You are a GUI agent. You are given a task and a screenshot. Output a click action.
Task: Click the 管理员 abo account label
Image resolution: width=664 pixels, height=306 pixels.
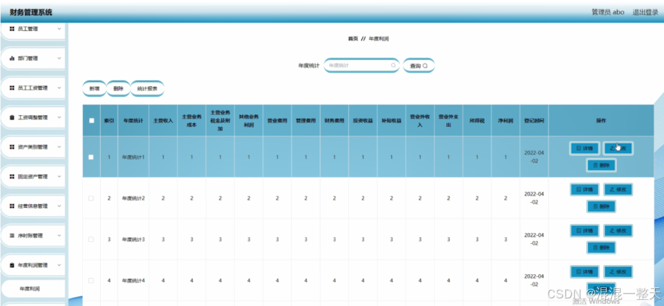[607, 12]
